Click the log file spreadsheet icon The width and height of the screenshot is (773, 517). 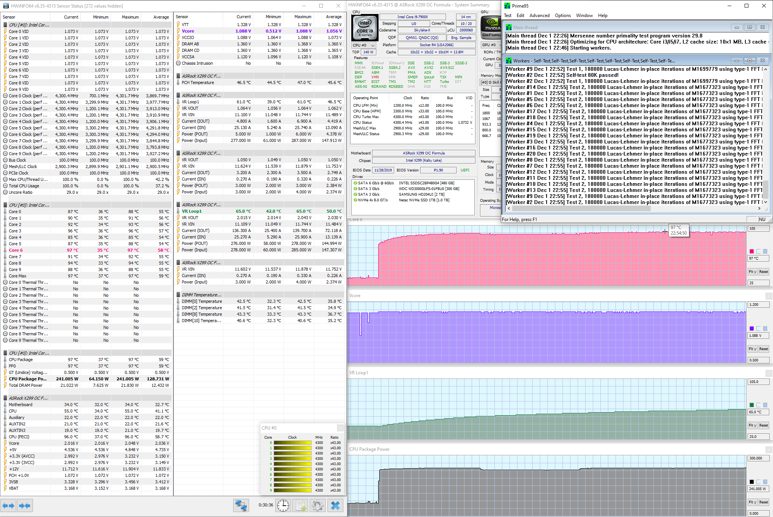tap(301, 505)
